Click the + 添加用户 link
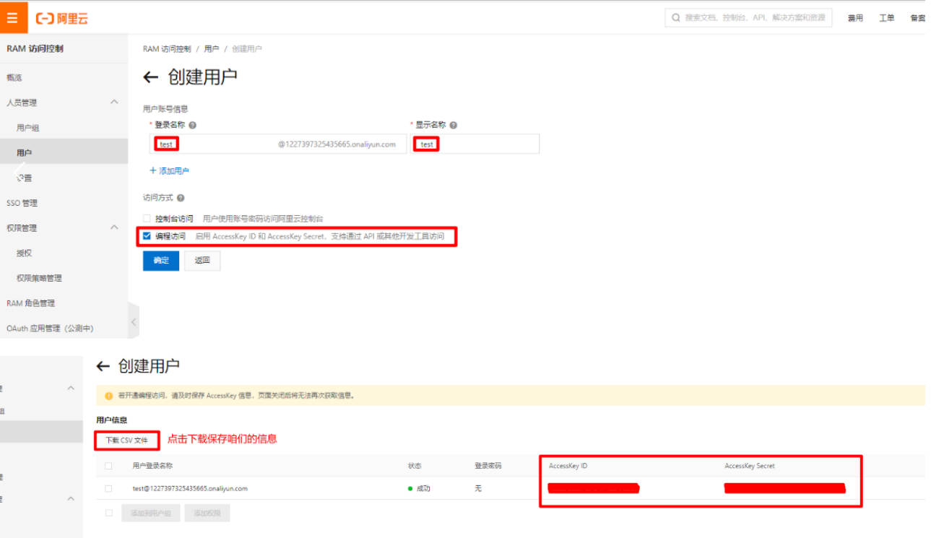 pyautogui.click(x=169, y=171)
